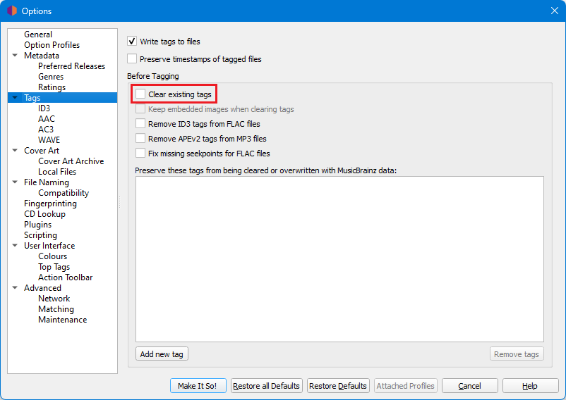Collapse the Advanced section arrow
566x400 pixels.
click(15, 287)
